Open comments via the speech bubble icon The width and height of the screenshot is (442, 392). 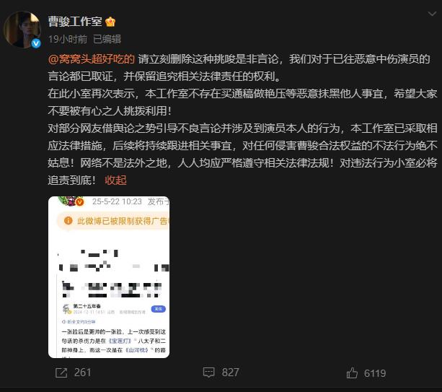point(209,373)
